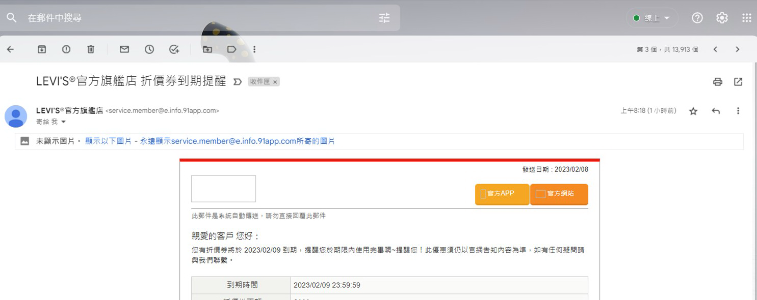
Task: Open search filter options icon
Action: (x=384, y=18)
